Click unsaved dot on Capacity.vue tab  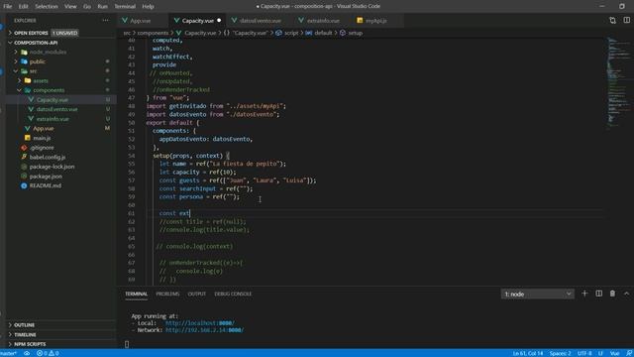219,20
